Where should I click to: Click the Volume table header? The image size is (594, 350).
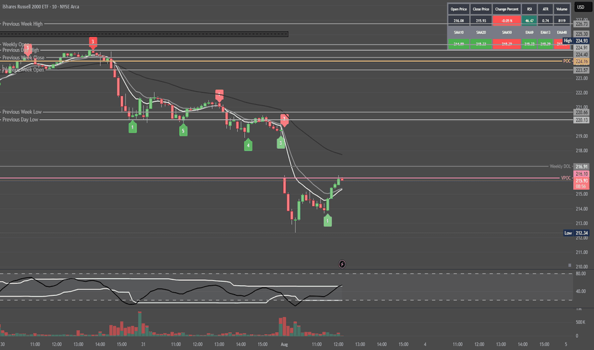561,9
